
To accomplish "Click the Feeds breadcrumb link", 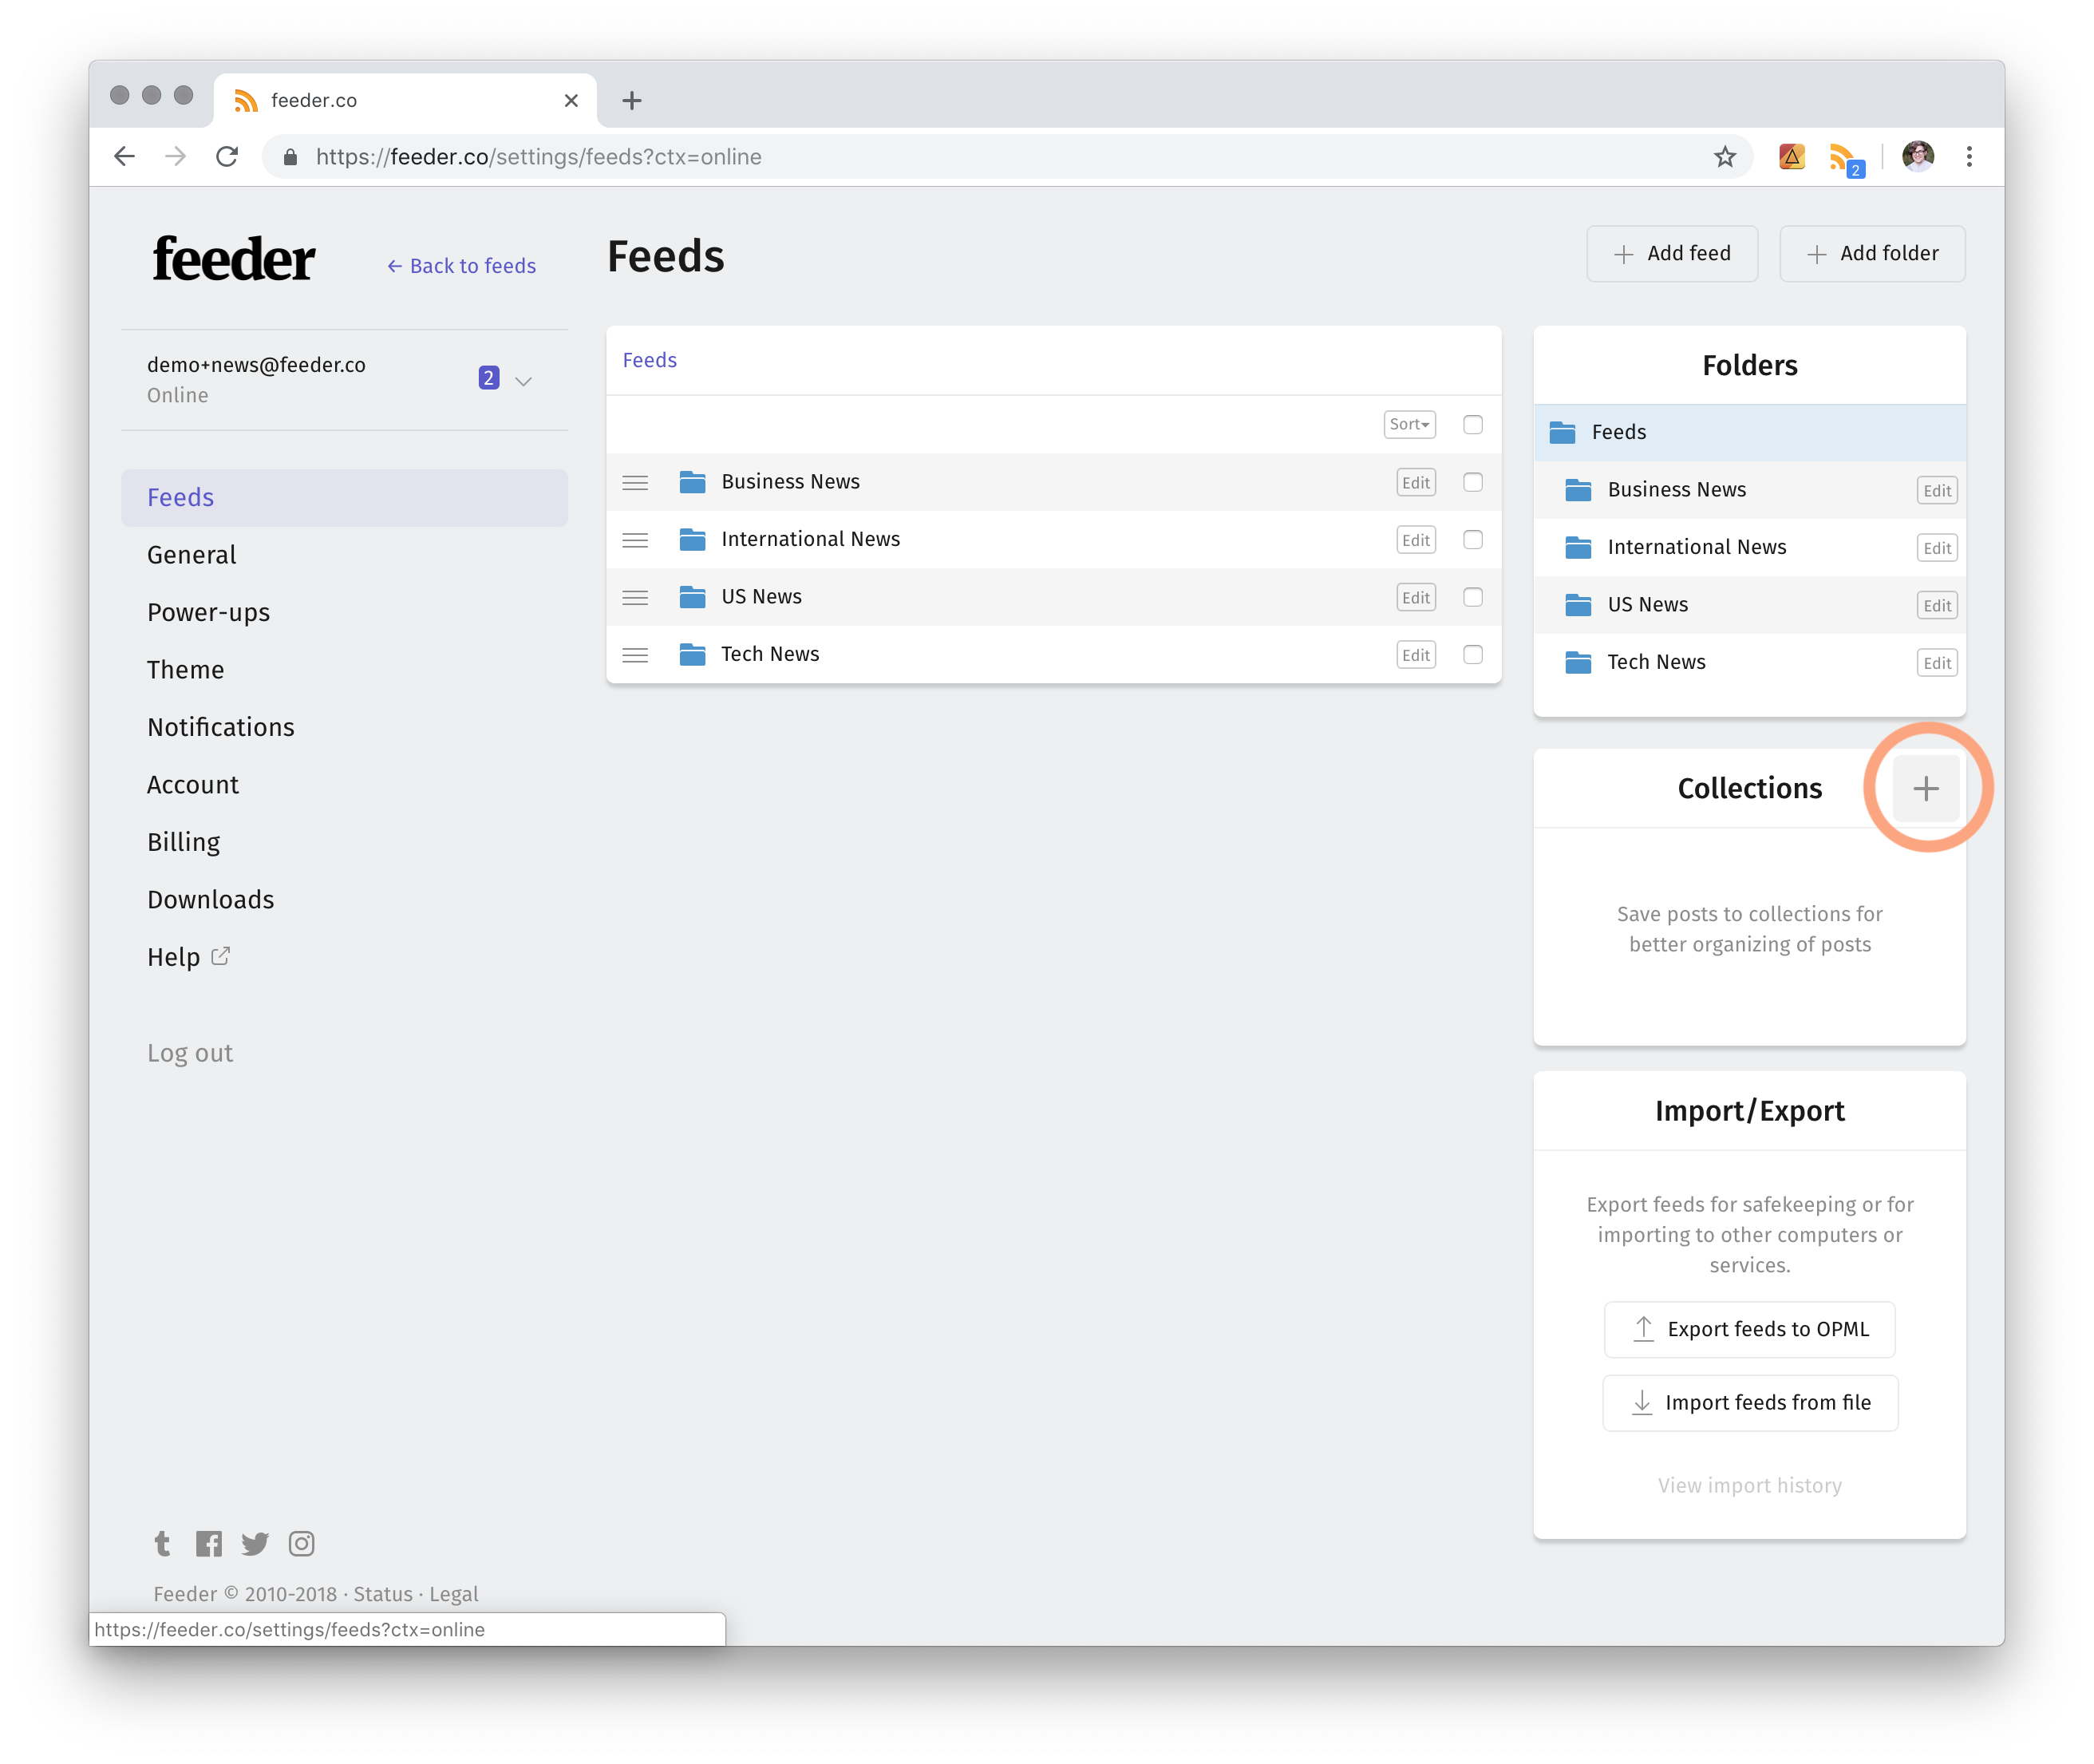I will tap(650, 360).
